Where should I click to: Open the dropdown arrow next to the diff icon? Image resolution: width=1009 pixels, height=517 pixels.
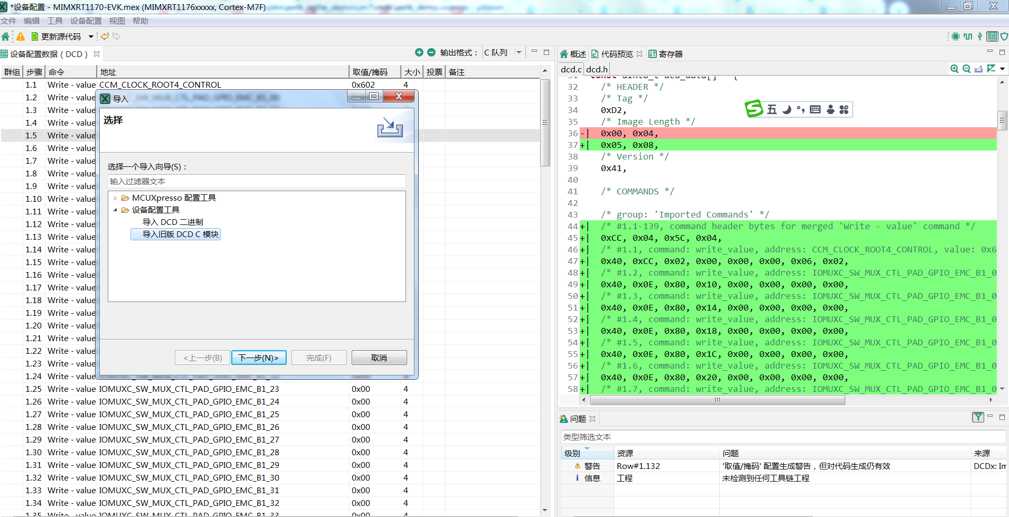(1002, 69)
